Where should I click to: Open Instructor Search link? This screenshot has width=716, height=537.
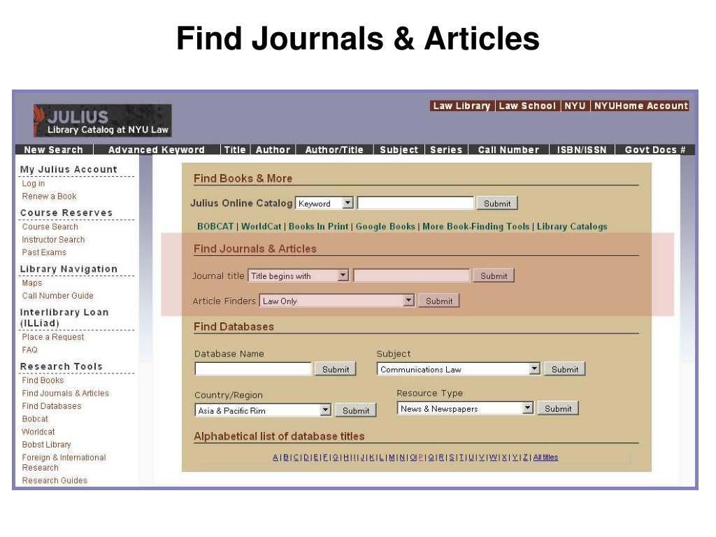coord(53,240)
